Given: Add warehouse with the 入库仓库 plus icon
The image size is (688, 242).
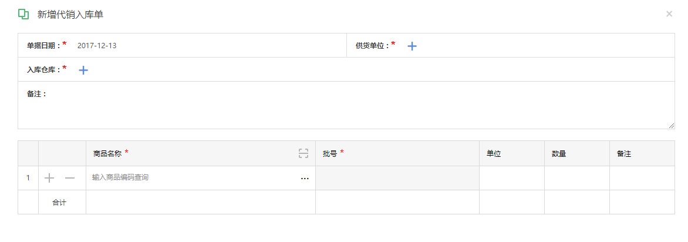Looking at the screenshot, I should 83,70.
